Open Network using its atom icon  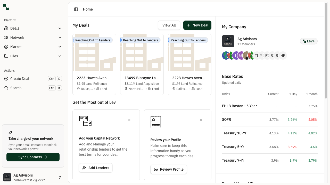point(6,38)
